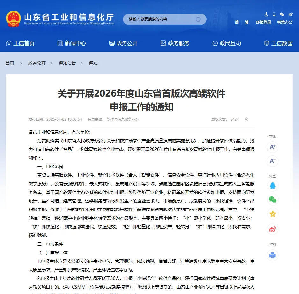299x294 pixels.
Task: Decrease font size with A- button
Action: click(x=272, y=161)
